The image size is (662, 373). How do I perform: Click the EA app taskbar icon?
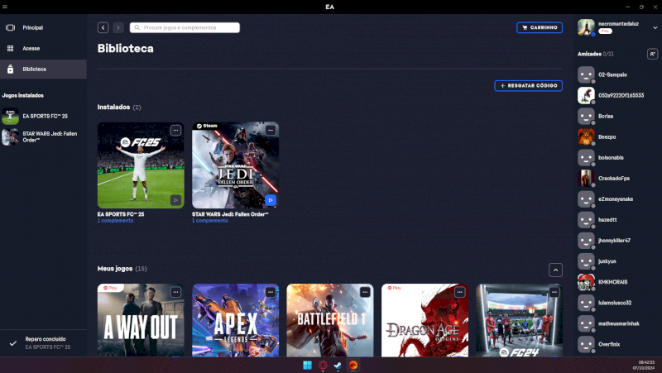click(x=353, y=365)
